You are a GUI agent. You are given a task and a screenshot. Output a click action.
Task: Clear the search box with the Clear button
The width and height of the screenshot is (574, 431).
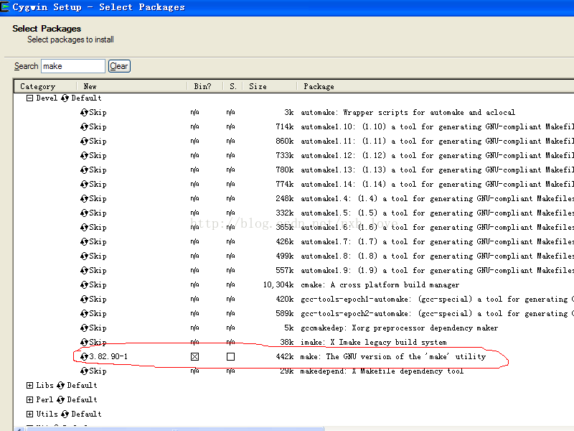(119, 66)
